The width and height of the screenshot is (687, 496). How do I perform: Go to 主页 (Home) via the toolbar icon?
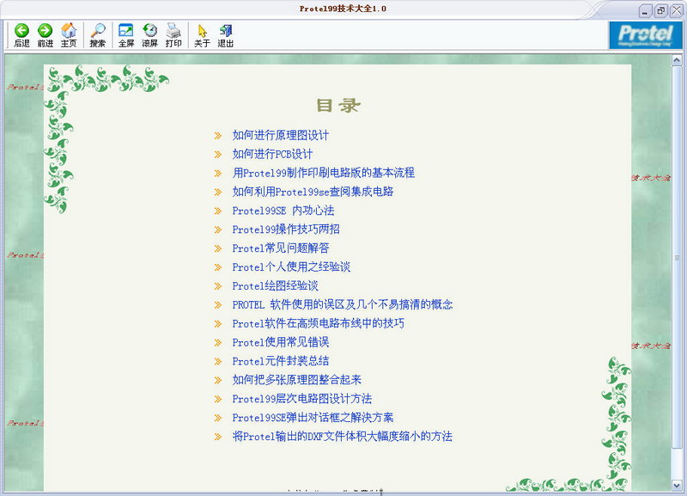[69, 35]
